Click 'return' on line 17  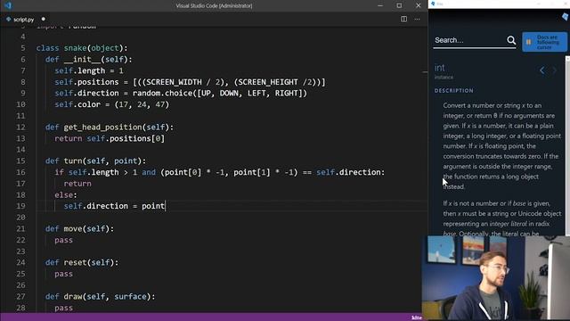(x=77, y=184)
